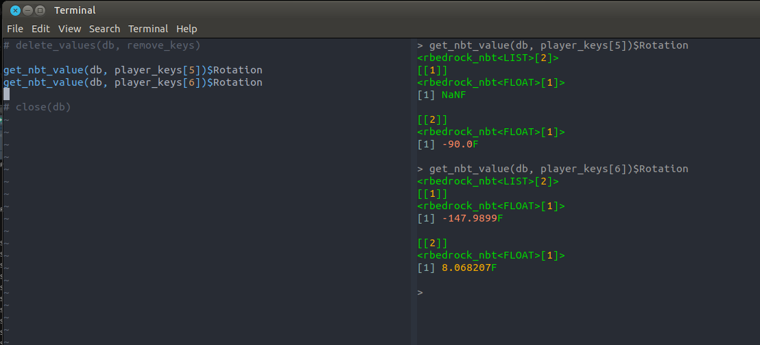
Task: Click the Terminal title in the title bar
Action: coord(75,10)
